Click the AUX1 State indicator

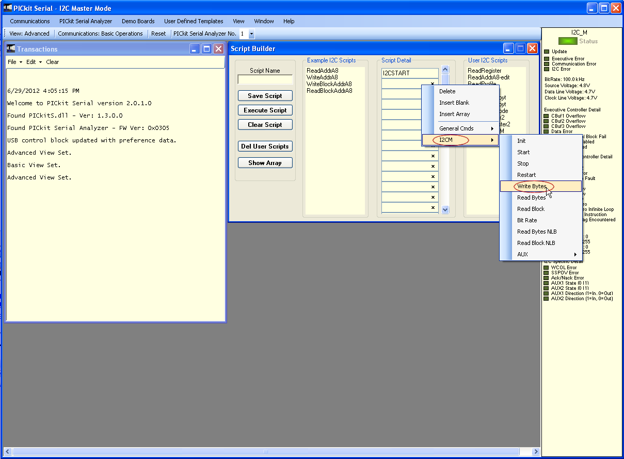[x=547, y=283]
